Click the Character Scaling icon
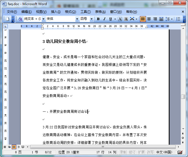The image size is (188, 157). pos(132,19)
